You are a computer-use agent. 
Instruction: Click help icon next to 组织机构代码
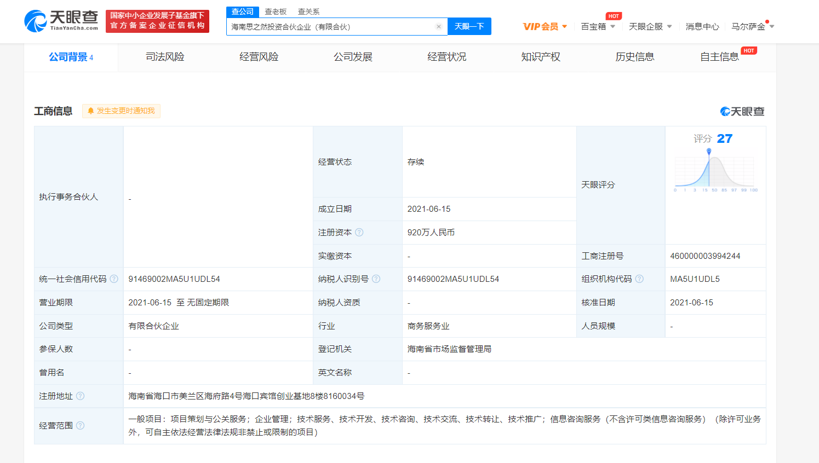point(639,279)
